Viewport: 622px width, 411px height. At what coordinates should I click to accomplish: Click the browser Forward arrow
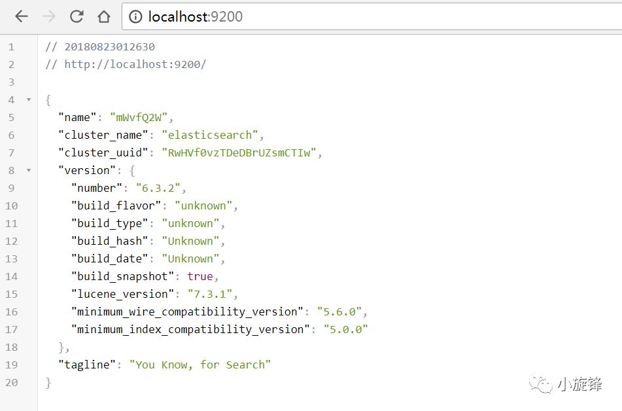(49, 16)
